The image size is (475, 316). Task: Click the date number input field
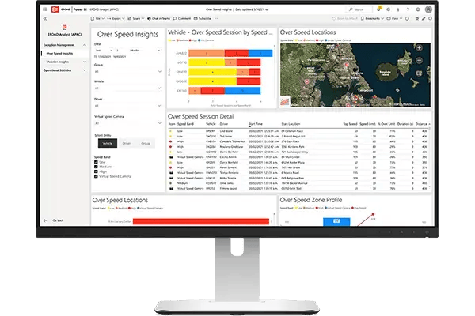click(x=120, y=51)
